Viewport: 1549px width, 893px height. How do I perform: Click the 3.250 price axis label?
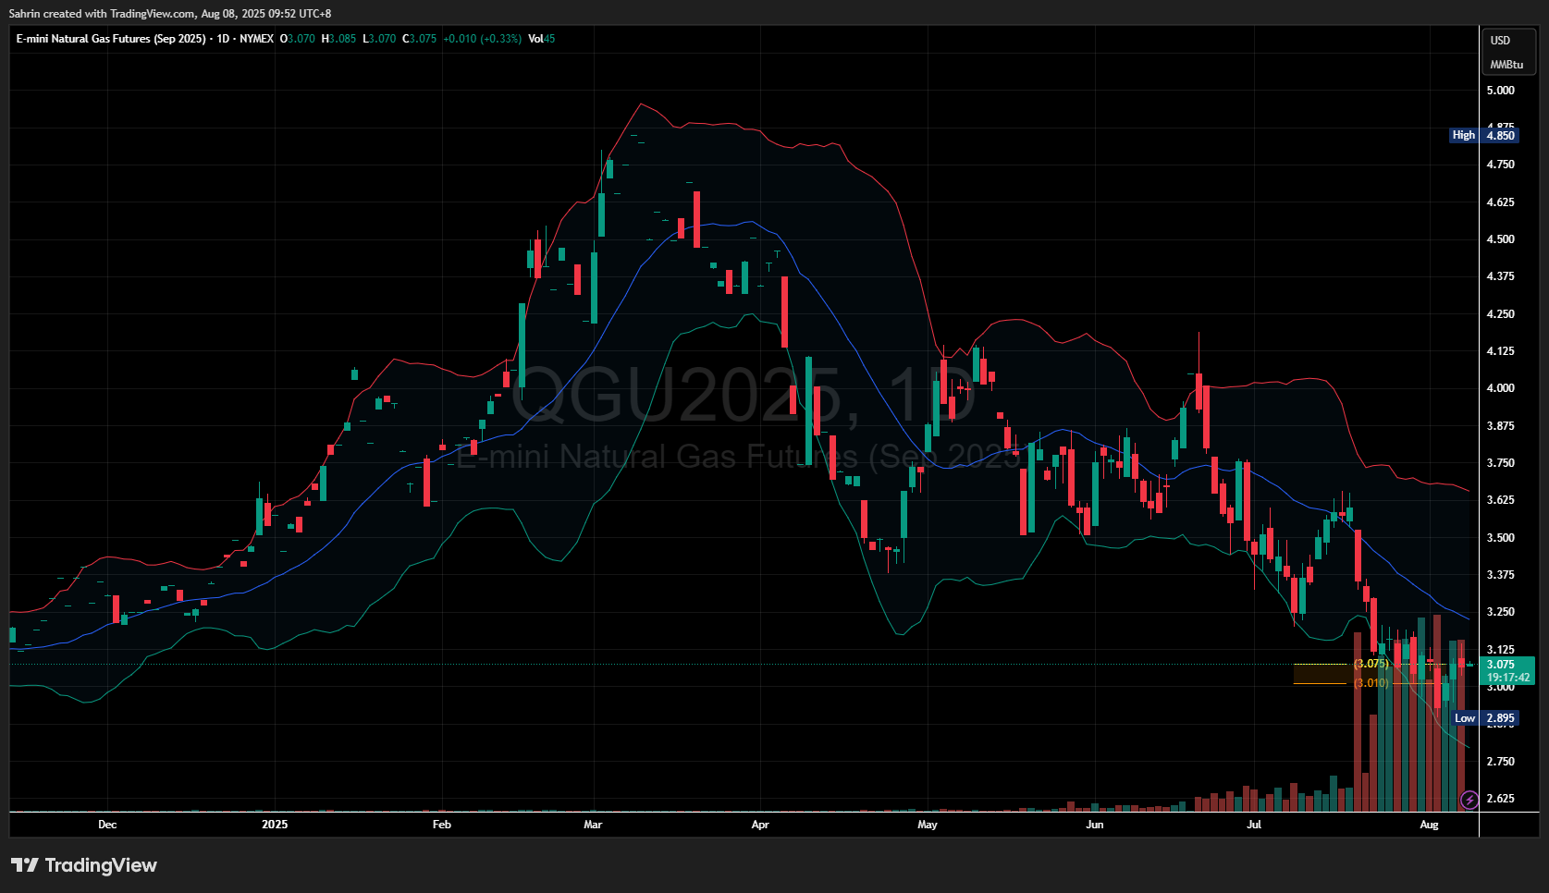(x=1500, y=612)
